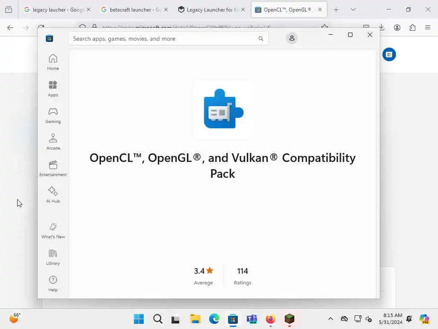Go forward in the browser
This screenshot has width=438, height=329.
pyautogui.click(x=26, y=27)
